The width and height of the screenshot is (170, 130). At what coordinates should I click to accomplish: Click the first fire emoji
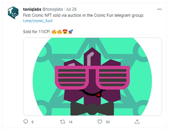pos(54,31)
